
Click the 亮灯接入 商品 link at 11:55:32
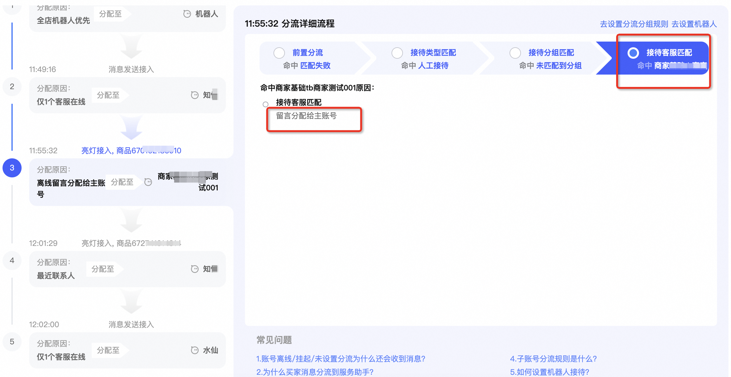coord(131,150)
